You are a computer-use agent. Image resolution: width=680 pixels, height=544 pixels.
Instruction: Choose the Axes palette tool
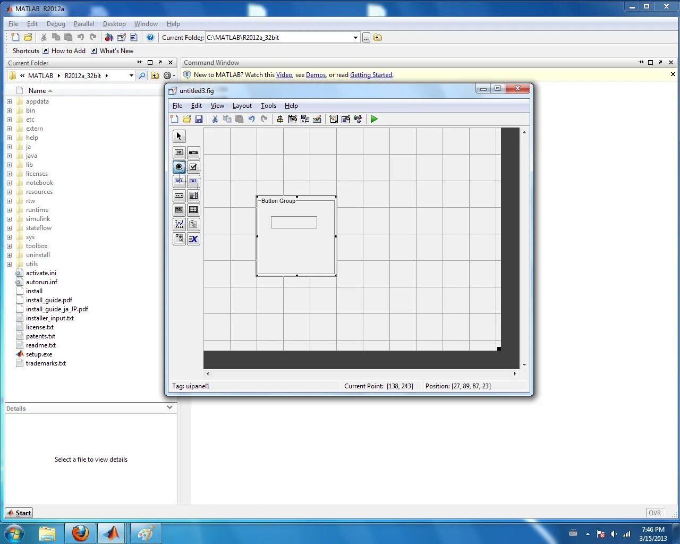click(x=179, y=224)
